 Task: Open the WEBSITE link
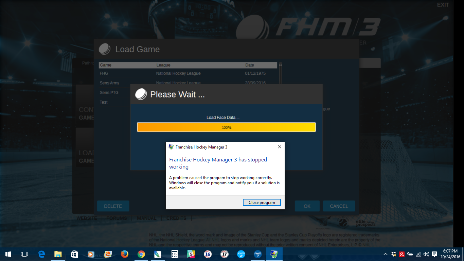pos(87,218)
